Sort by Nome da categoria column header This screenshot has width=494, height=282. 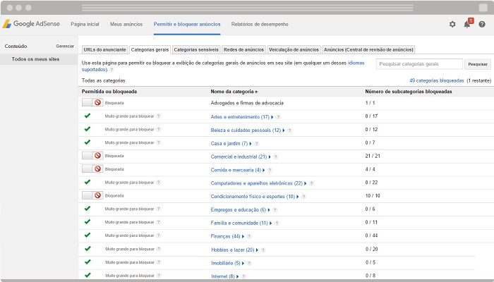(x=234, y=92)
